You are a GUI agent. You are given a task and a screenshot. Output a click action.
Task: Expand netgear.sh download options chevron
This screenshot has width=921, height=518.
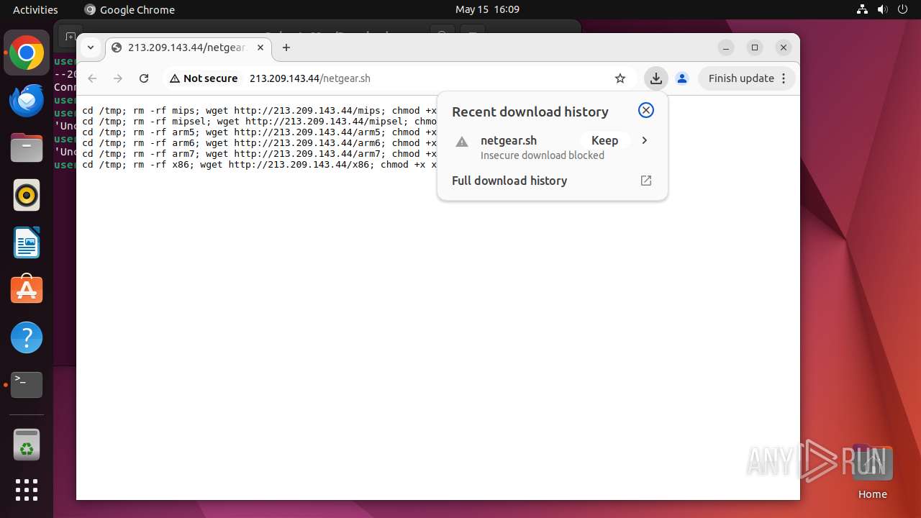(x=645, y=140)
